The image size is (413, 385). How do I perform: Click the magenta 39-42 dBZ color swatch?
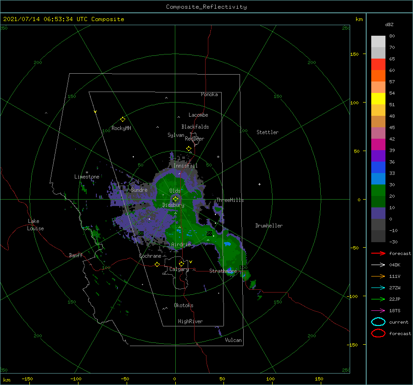click(x=378, y=145)
